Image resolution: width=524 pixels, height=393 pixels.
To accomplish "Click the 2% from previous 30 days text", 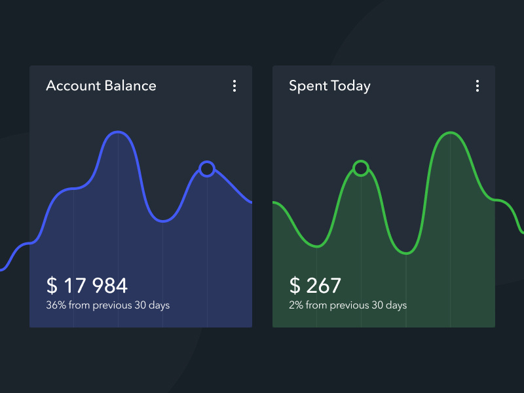I will [348, 305].
